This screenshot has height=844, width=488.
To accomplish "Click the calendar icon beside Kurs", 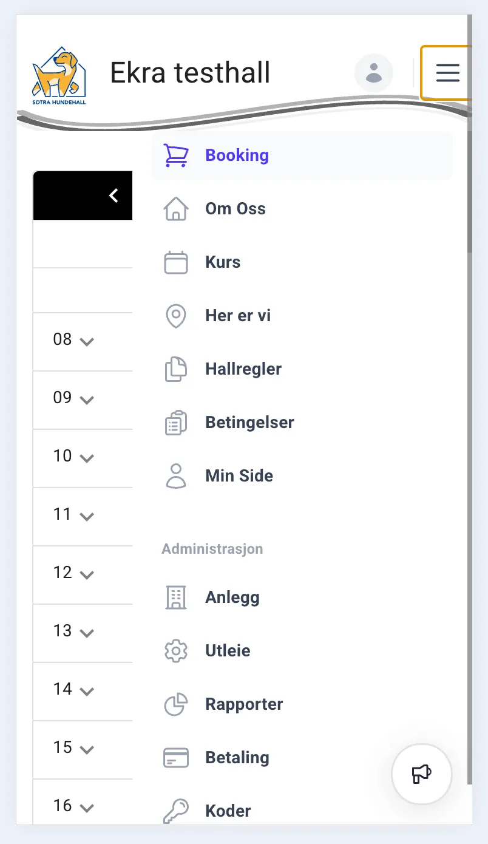I will coord(176,262).
